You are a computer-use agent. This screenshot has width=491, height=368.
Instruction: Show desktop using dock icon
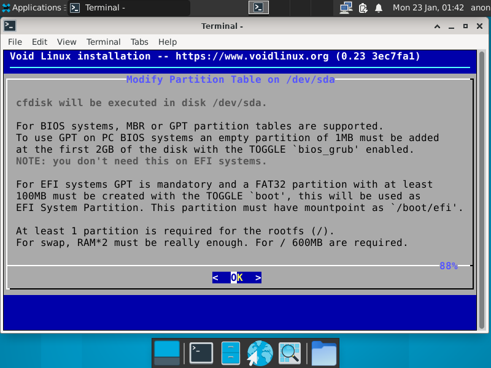click(x=167, y=353)
